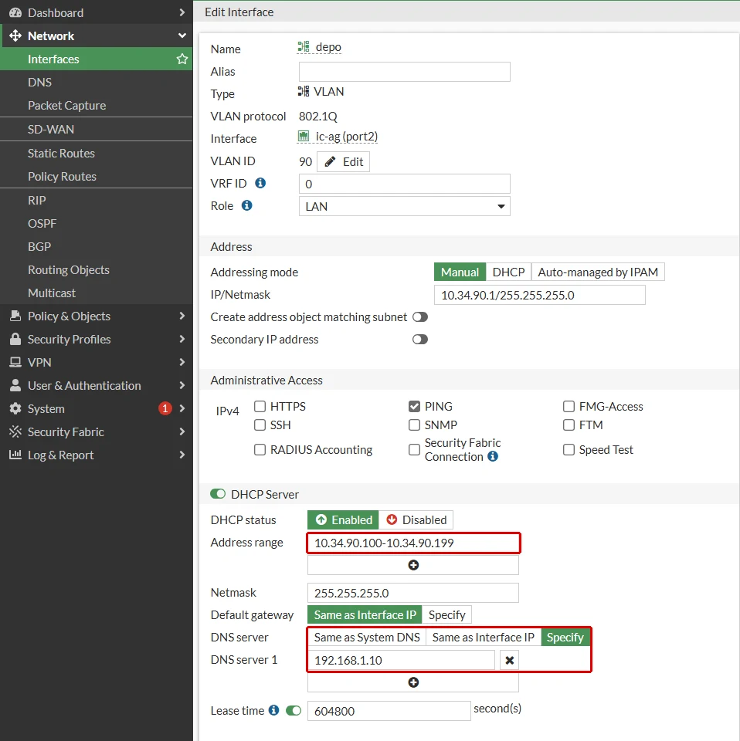Open the Role dropdown
The image size is (740, 741).
tap(404, 207)
